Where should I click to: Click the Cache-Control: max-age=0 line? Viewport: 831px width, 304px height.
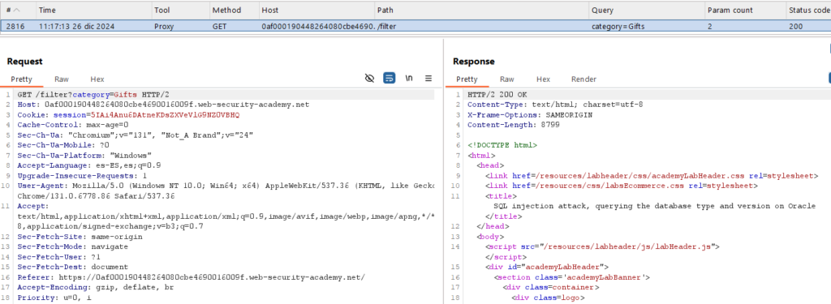tap(72, 125)
